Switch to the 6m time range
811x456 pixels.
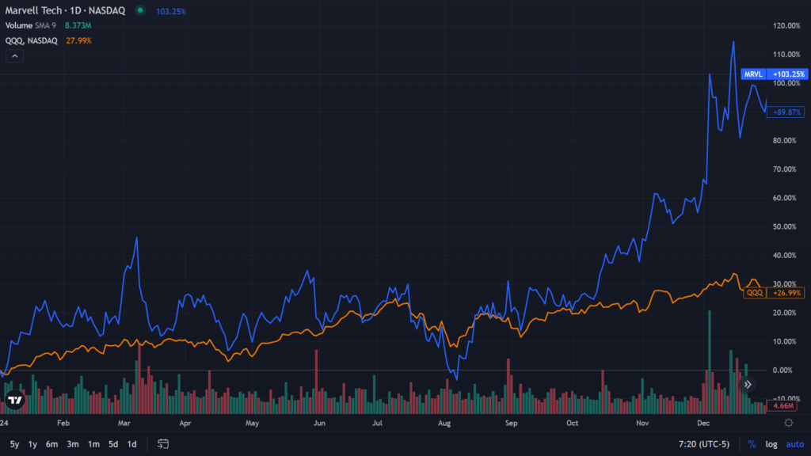51,444
